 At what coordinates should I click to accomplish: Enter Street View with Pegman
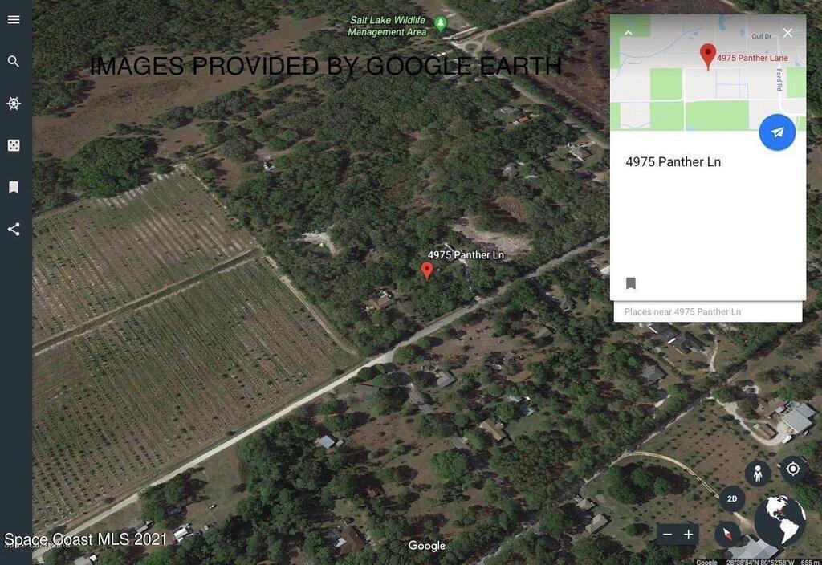758,474
